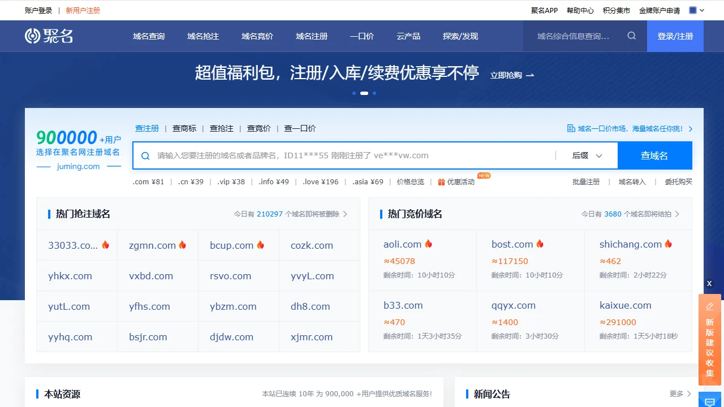
Task: Click the blue language square icon top right
Action: click(693, 10)
